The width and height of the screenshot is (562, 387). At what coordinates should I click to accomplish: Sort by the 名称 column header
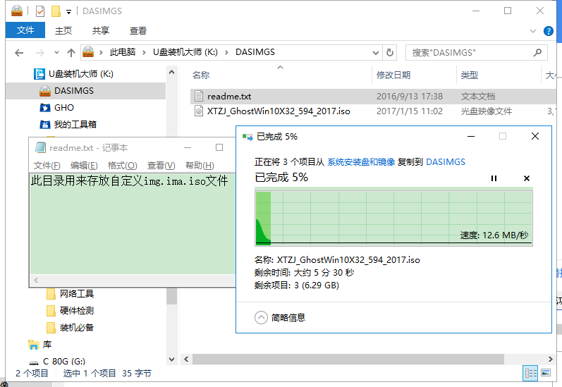tap(201, 75)
